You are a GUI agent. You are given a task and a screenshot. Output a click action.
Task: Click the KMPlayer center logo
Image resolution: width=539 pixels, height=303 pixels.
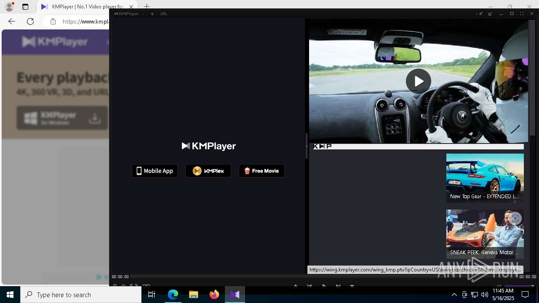coord(208,146)
